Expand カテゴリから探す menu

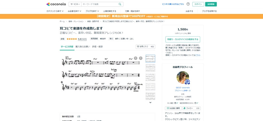pos(55,11)
